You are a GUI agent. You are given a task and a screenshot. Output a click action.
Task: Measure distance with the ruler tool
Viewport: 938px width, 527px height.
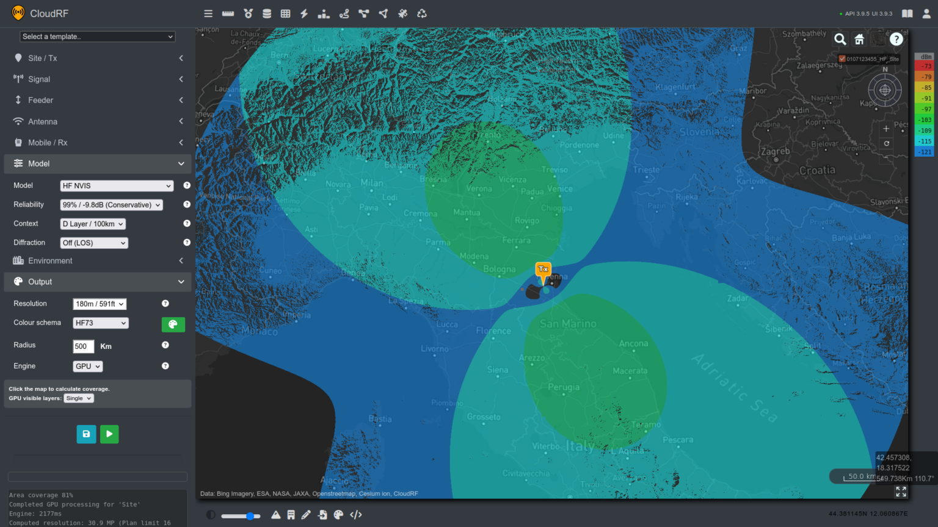[228, 13]
